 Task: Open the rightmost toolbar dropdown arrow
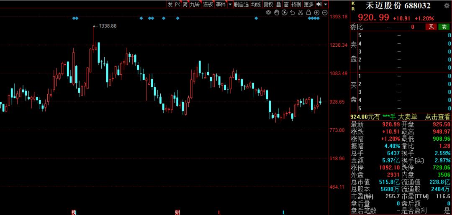point(326,4)
